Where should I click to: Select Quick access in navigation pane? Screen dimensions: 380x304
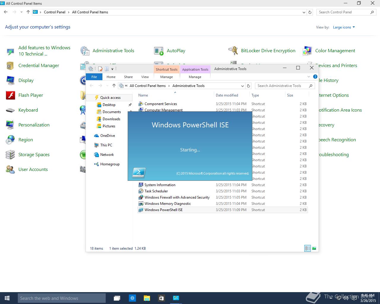(110, 98)
